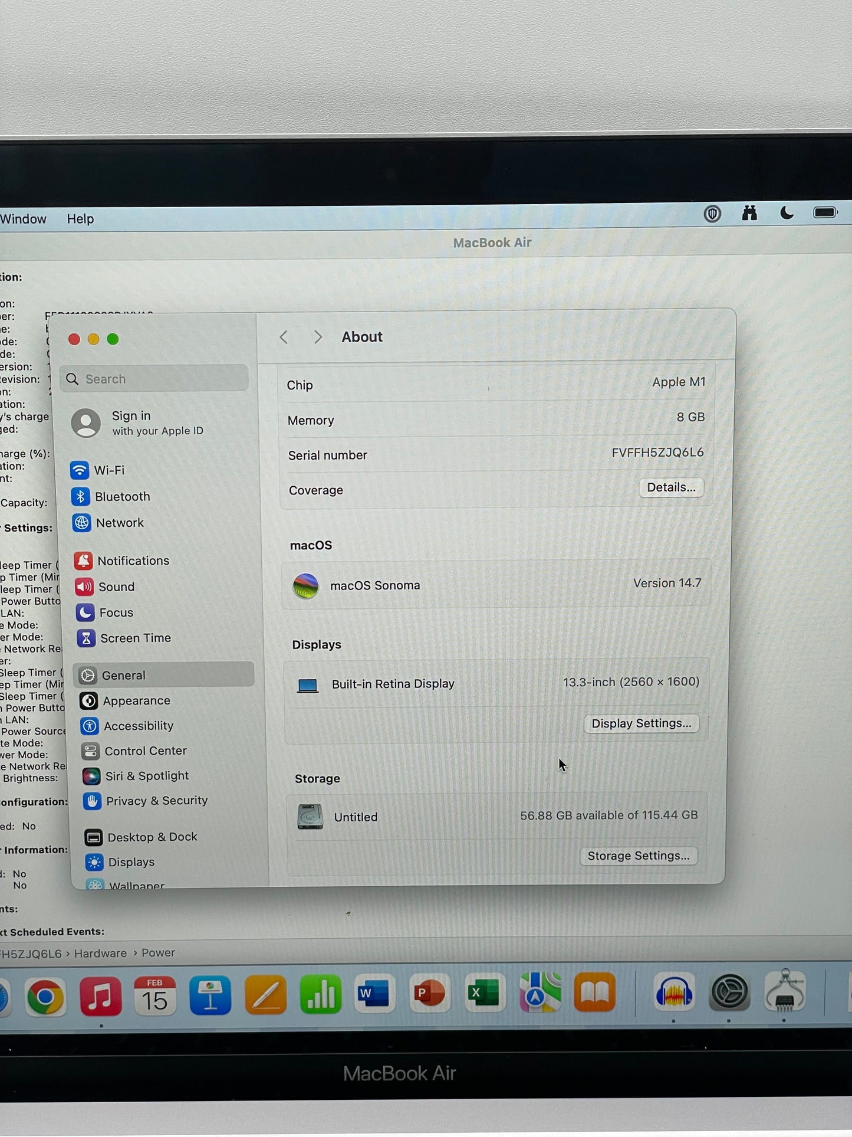Open Sound settings

105,586
